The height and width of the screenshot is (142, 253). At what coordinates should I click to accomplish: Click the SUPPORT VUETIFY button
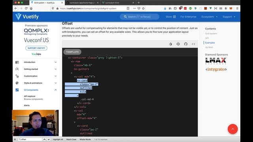[x=36, y=48]
